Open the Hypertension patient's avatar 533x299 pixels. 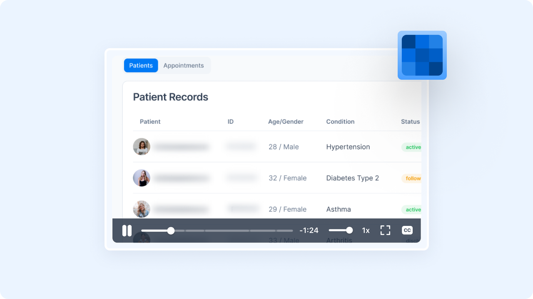(142, 147)
